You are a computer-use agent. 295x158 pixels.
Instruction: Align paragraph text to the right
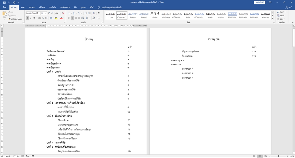(x=76, y=18)
